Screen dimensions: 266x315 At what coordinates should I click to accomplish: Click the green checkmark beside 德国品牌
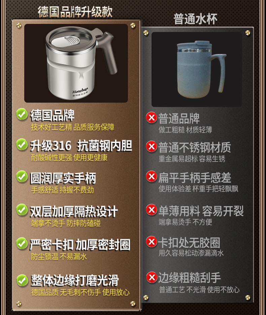coord(22,114)
